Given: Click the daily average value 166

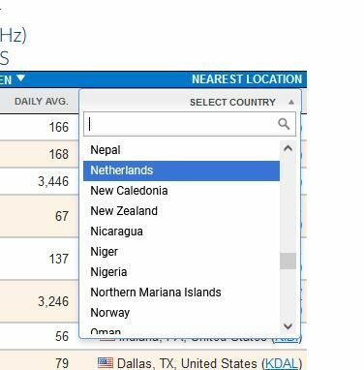Looking at the screenshot, I should click(x=59, y=127).
